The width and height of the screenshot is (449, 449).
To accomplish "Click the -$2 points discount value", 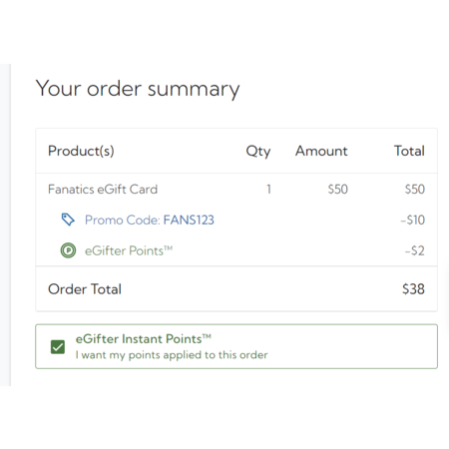I will click(415, 250).
